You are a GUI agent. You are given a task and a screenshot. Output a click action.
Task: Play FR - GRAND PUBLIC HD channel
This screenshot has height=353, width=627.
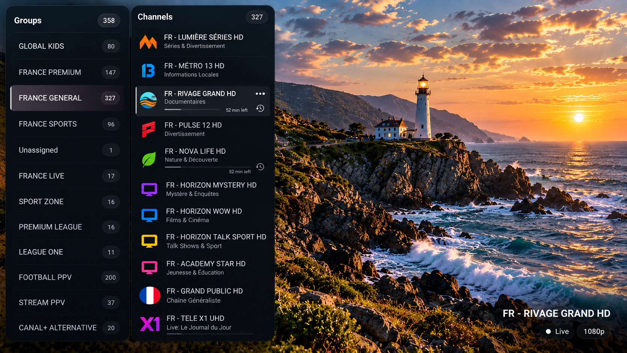click(203, 296)
